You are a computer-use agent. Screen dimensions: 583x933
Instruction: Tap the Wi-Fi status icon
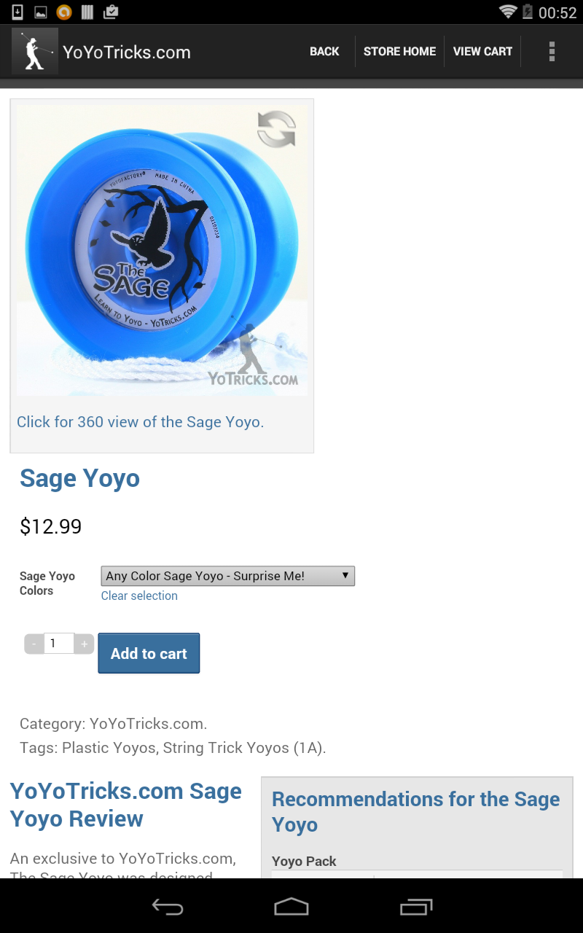click(x=508, y=12)
